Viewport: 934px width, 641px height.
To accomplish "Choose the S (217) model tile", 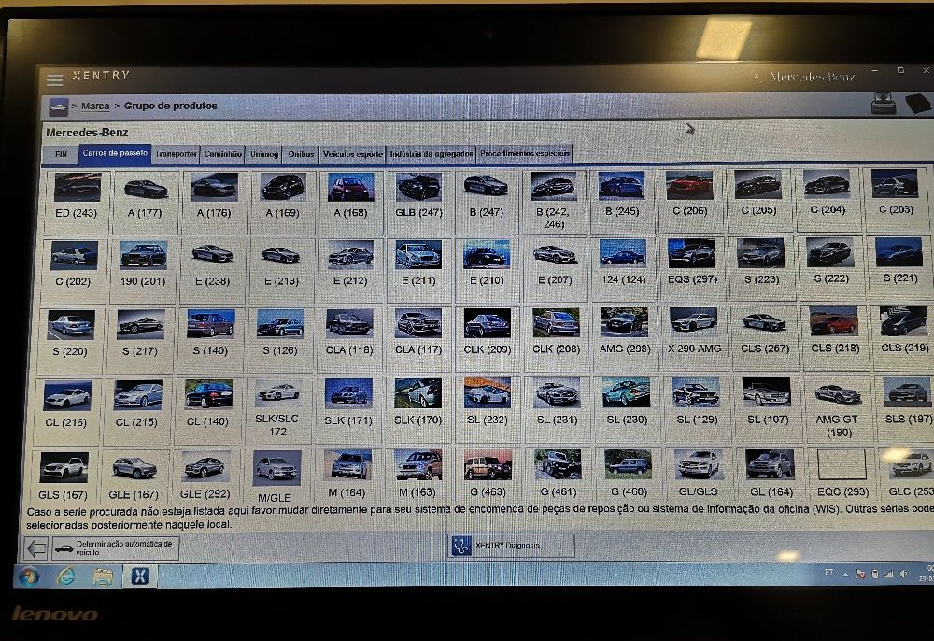I will [140, 340].
